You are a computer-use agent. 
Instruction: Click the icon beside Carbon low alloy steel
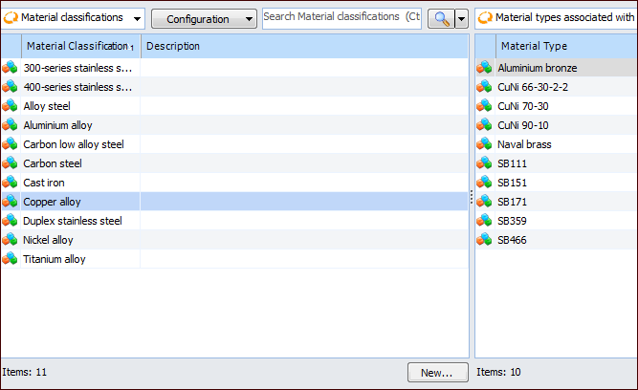click(x=10, y=144)
